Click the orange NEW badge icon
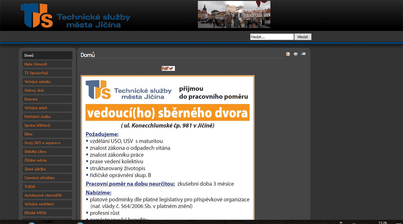The width and height of the screenshot is (403, 224). (x=168, y=68)
